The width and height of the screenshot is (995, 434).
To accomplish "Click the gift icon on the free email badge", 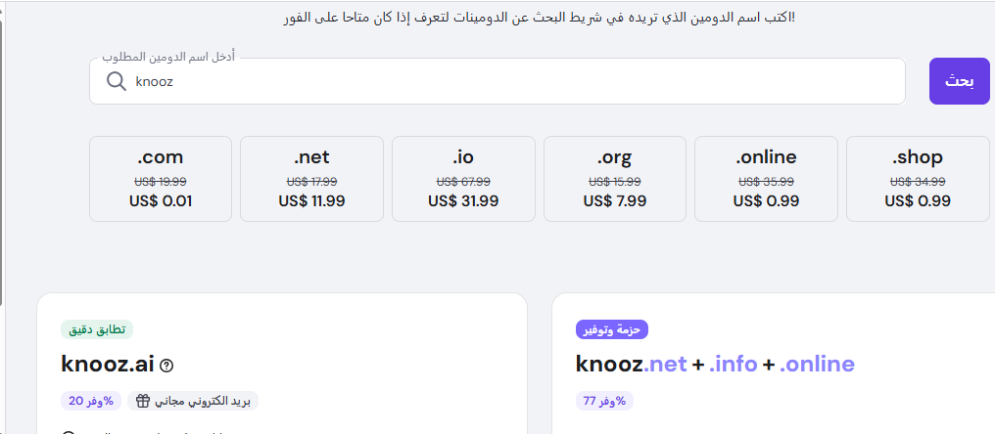I will point(143,401).
